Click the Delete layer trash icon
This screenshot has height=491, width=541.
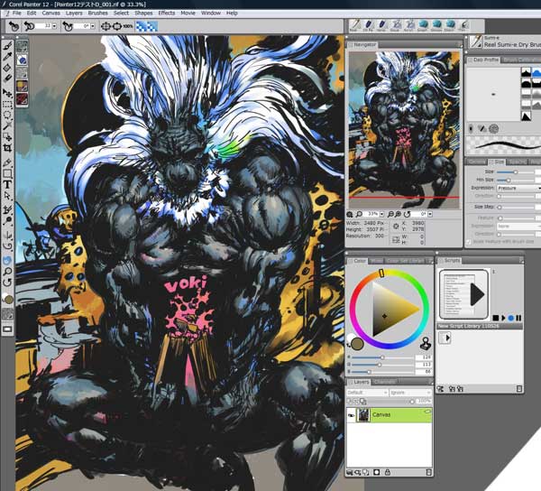point(429,472)
